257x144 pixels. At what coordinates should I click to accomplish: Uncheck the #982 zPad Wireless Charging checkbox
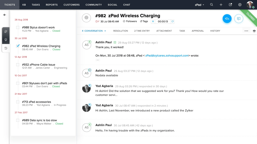point(18,46)
